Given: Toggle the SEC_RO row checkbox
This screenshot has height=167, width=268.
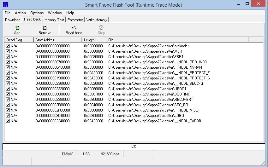Looking at the screenshot, I should tap(8, 105).
